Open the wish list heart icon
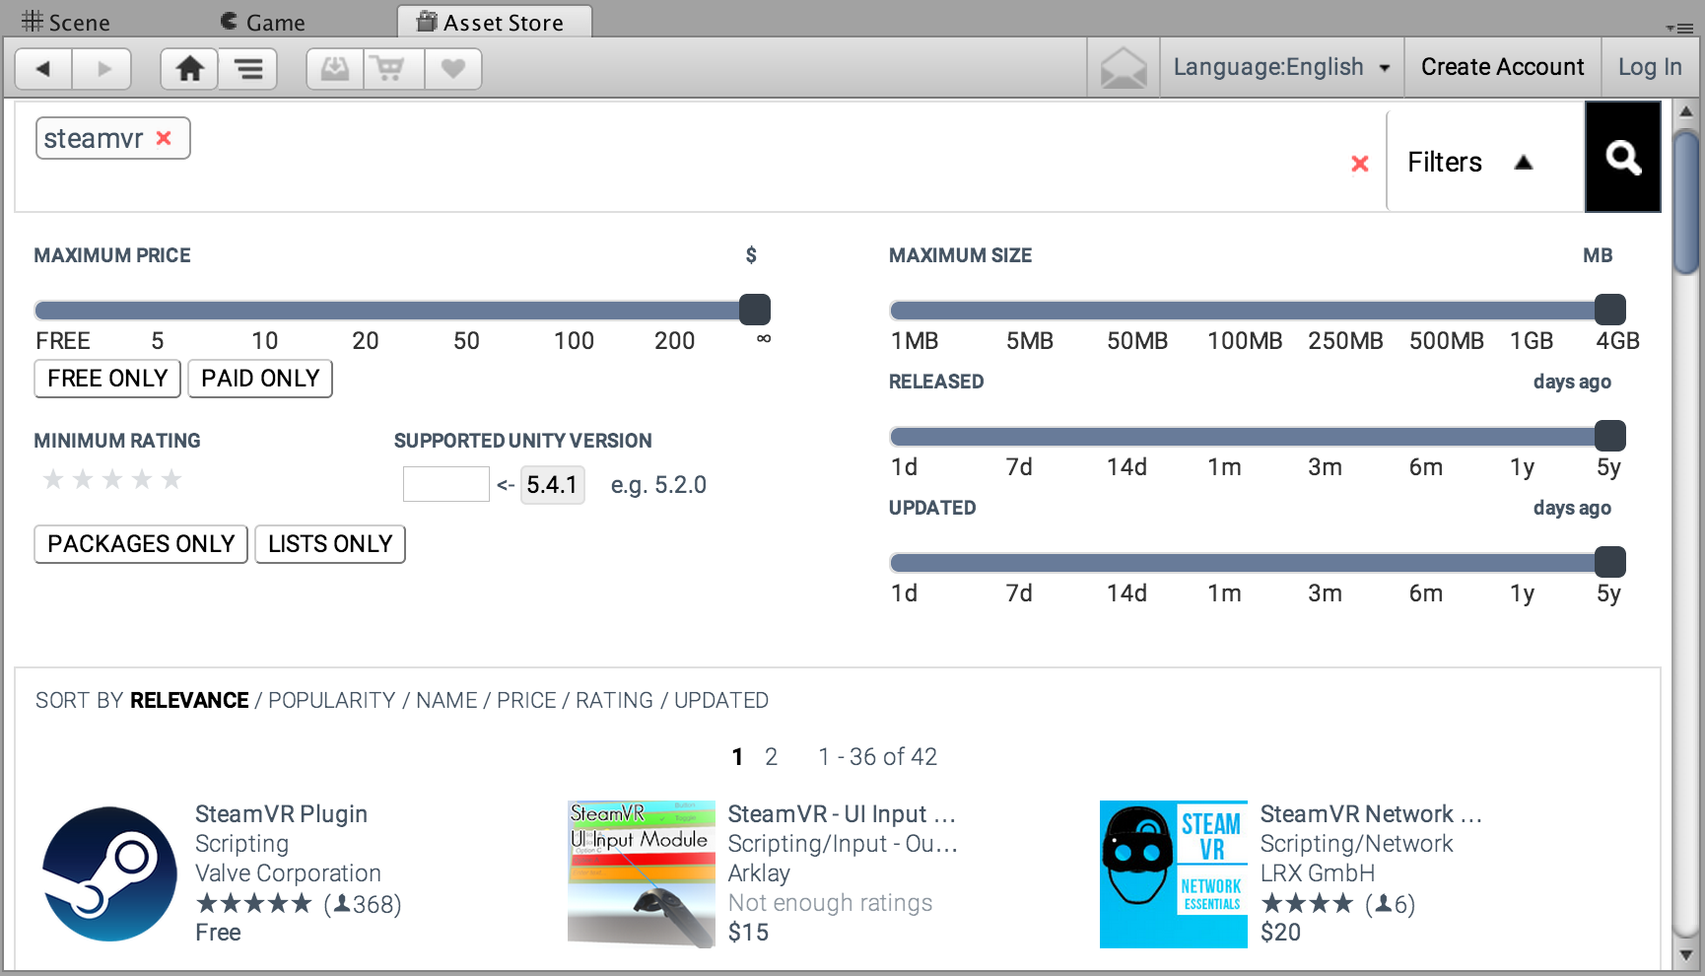This screenshot has width=1705, height=976. point(453,69)
